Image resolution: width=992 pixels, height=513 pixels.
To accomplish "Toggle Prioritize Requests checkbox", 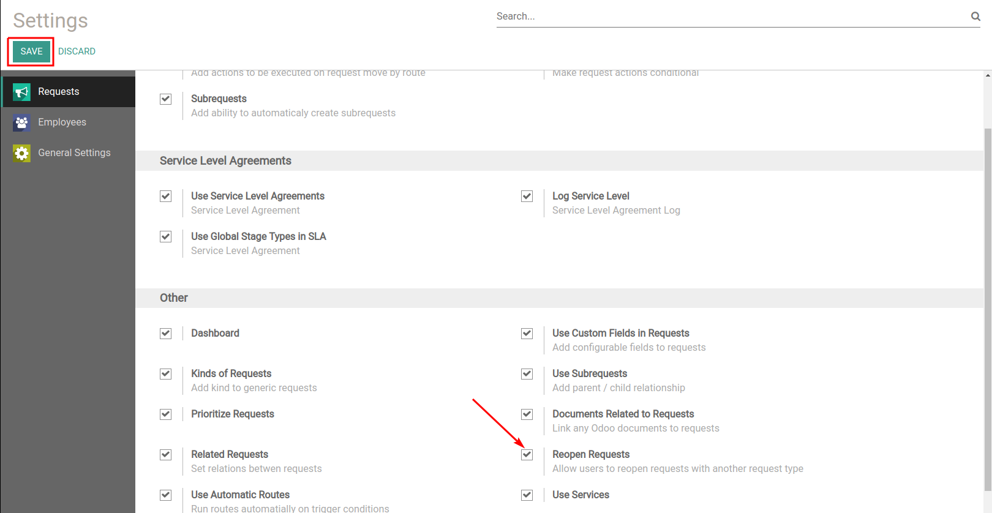I will click(165, 414).
